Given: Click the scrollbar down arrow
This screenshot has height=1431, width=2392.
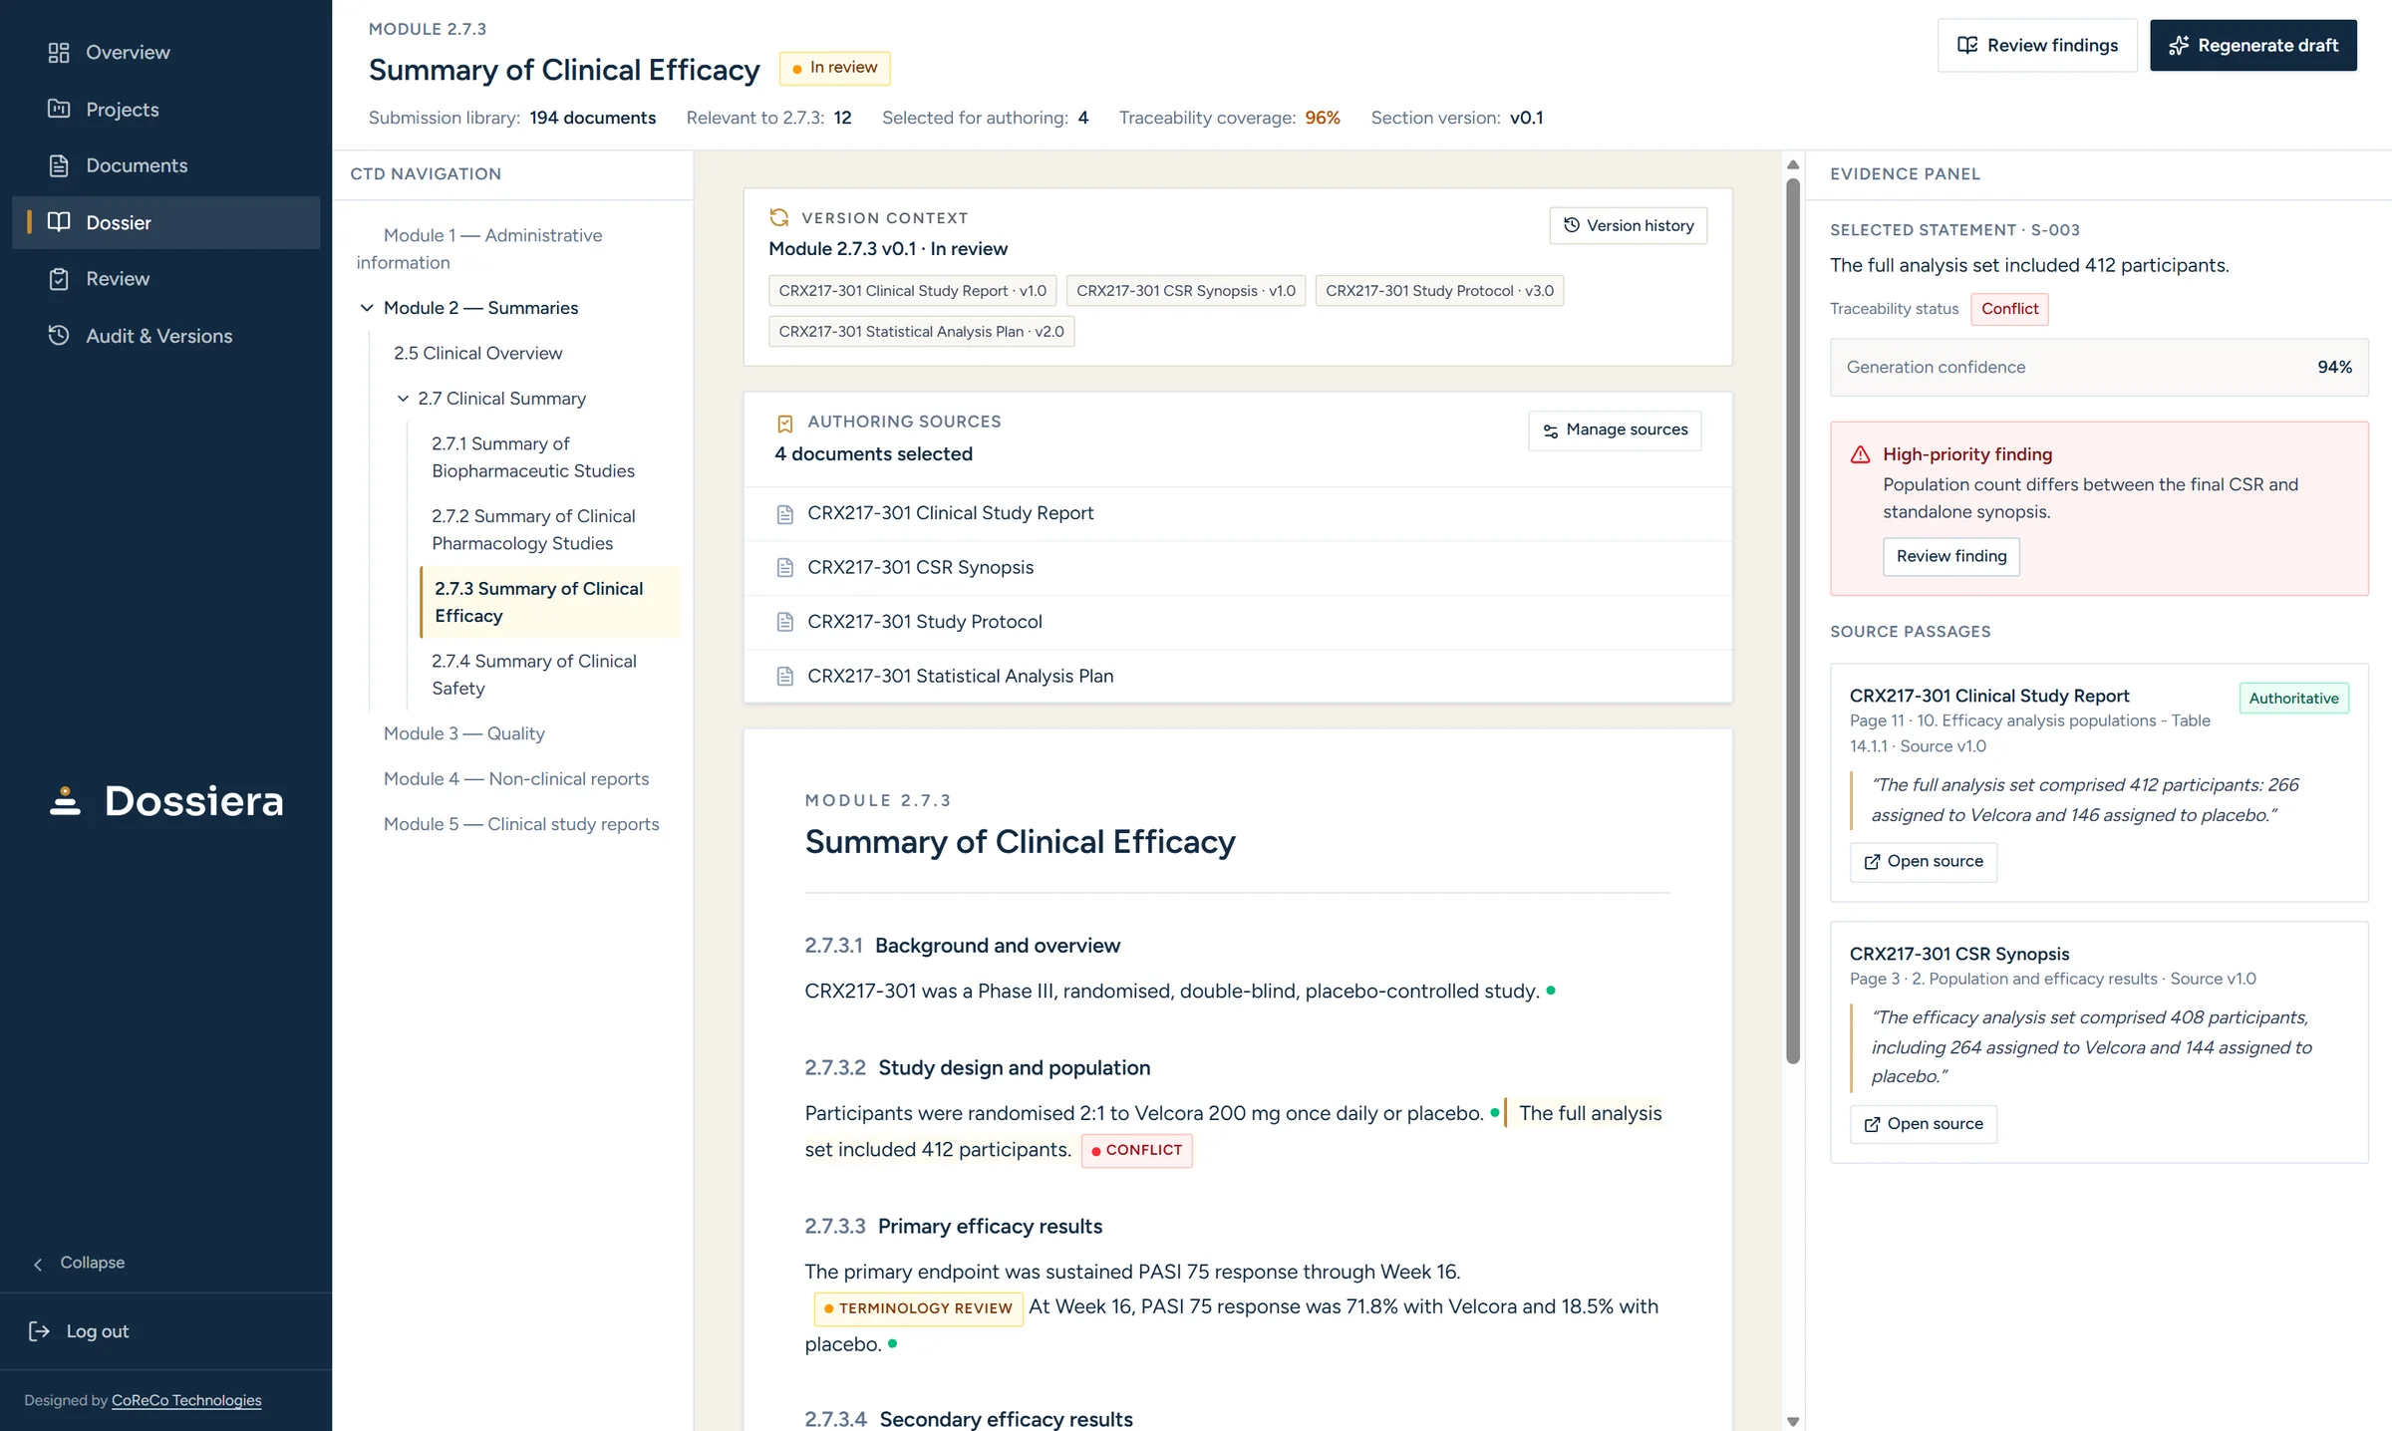Looking at the screenshot, I should 1792,1422.
